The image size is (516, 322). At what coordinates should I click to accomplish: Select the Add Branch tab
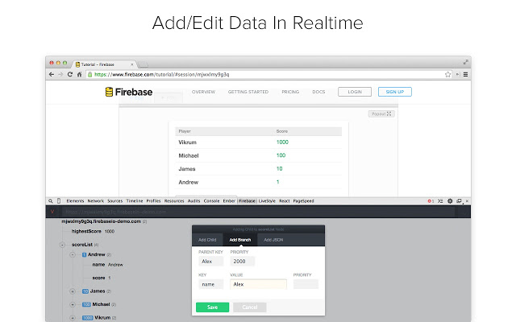pos(240,240)
